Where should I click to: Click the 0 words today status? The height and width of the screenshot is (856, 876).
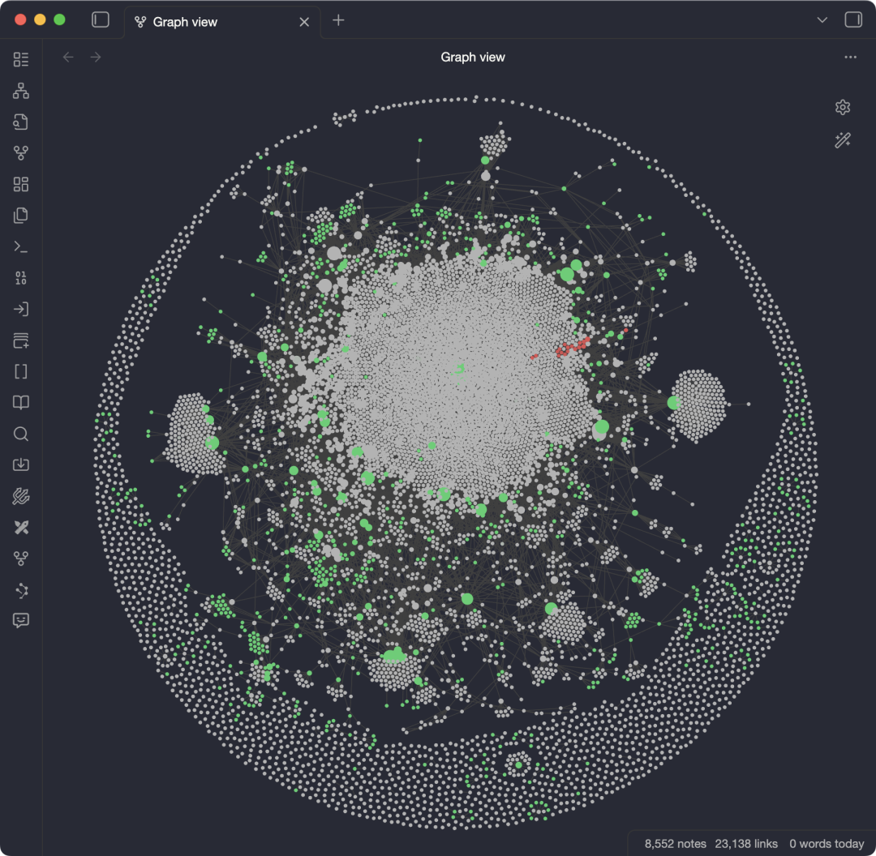click(827, 844)
